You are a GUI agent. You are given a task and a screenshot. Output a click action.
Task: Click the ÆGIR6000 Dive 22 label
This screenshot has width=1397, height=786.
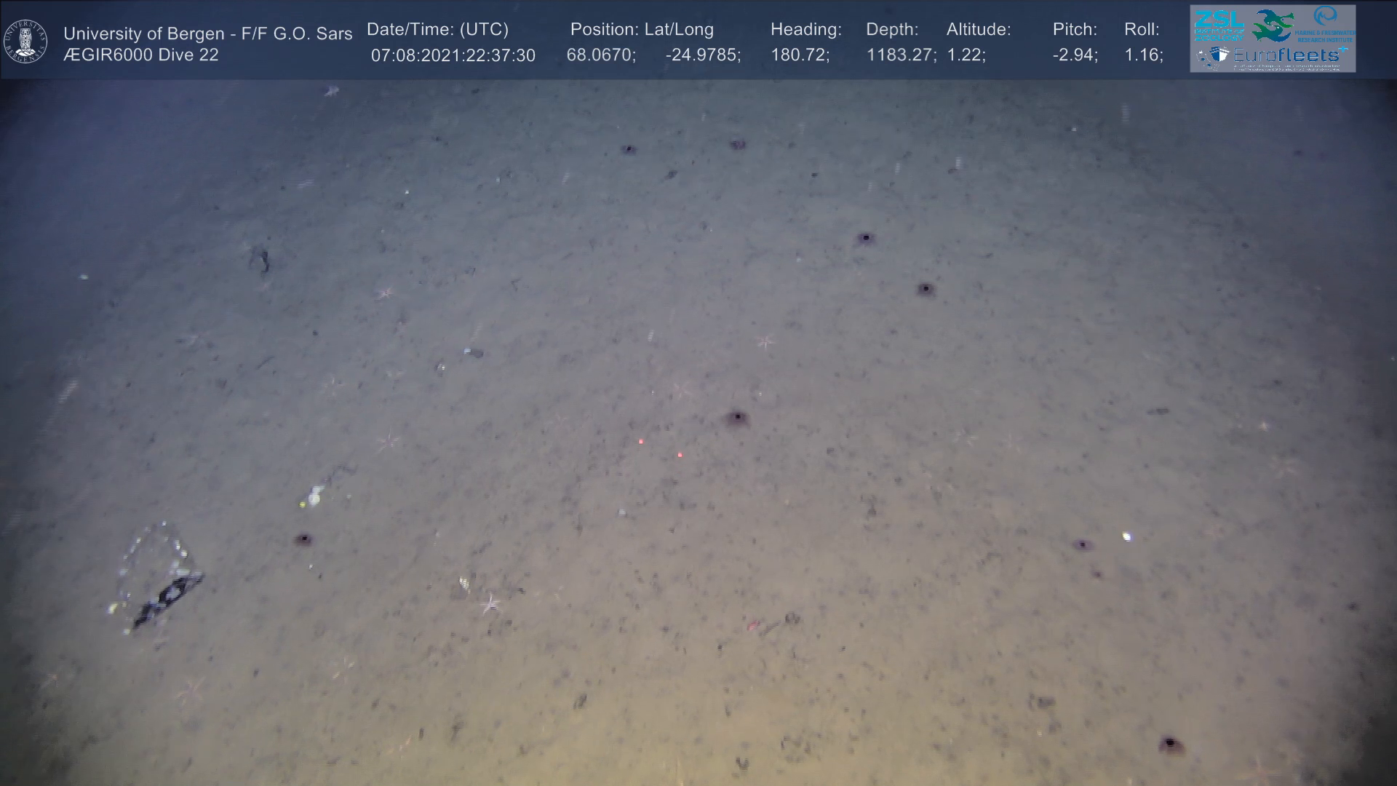click(x=141, y=55)
